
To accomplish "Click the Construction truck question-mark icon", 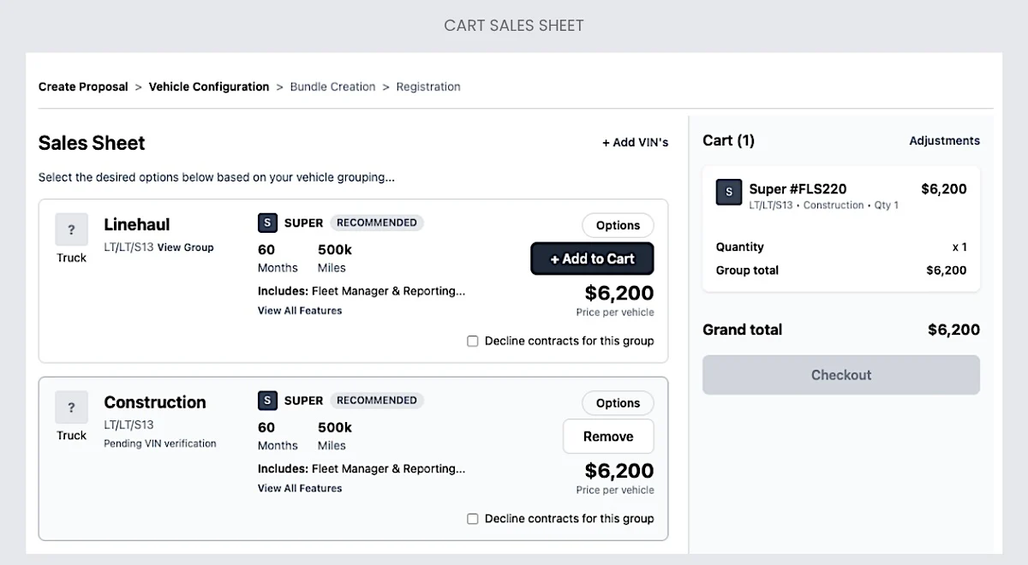I will [71, 407].
